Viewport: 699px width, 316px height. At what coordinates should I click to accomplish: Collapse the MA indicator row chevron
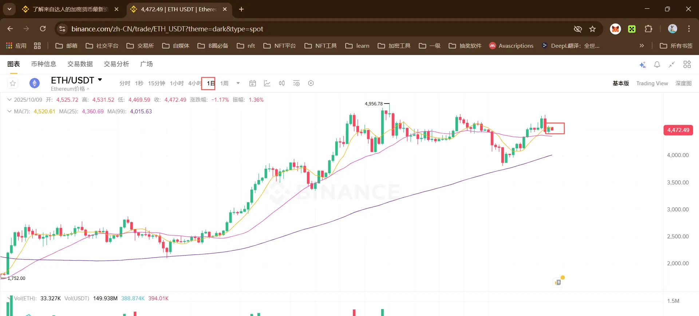[9, 112]
